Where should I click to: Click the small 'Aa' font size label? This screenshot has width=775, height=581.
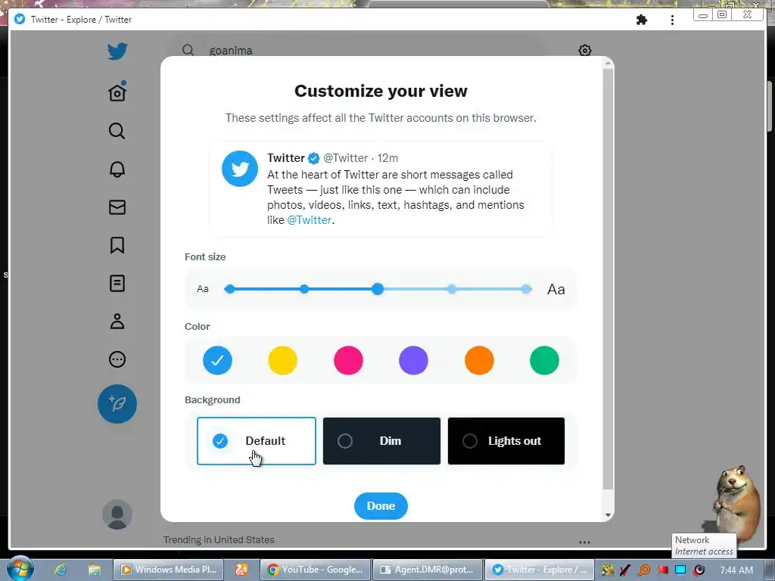coord(203,289)
